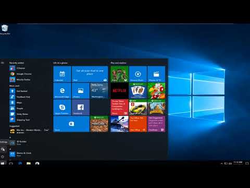Open the Calendar tile
250x188 pixels.
click(x=62, y=74)
